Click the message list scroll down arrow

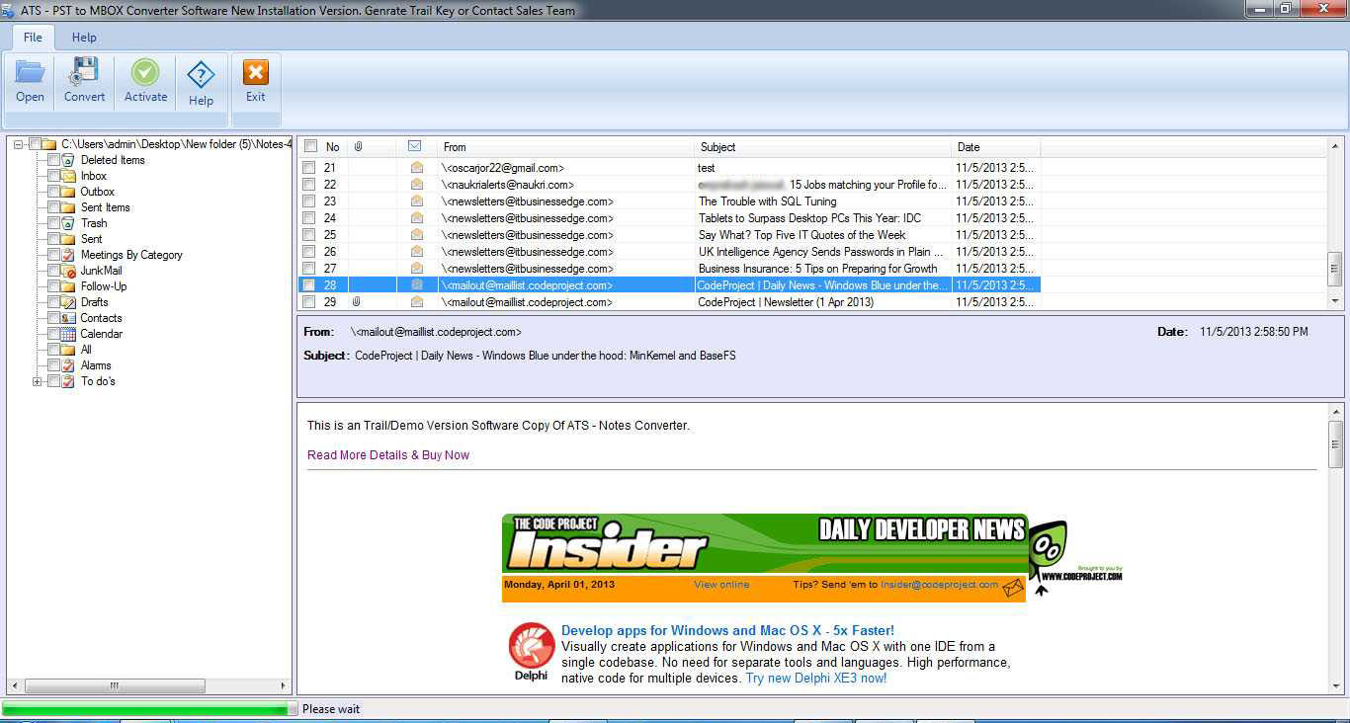(1335, 301)
